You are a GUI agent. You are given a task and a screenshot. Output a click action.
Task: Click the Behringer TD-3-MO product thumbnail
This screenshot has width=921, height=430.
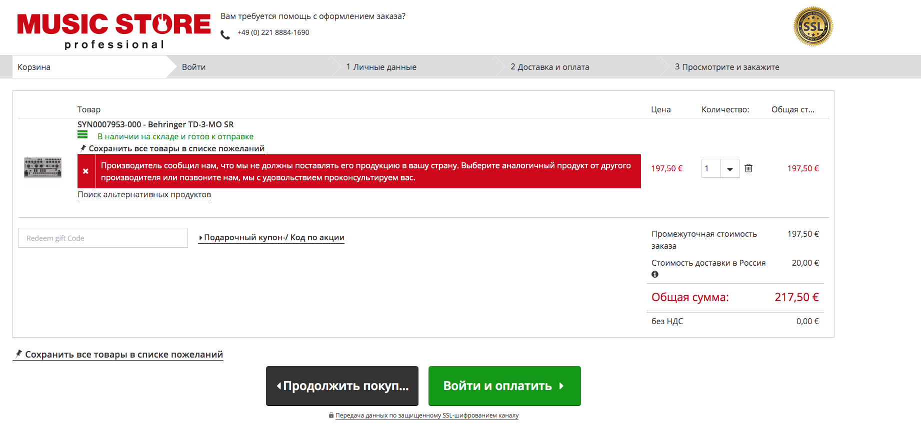tap(43, 167)
